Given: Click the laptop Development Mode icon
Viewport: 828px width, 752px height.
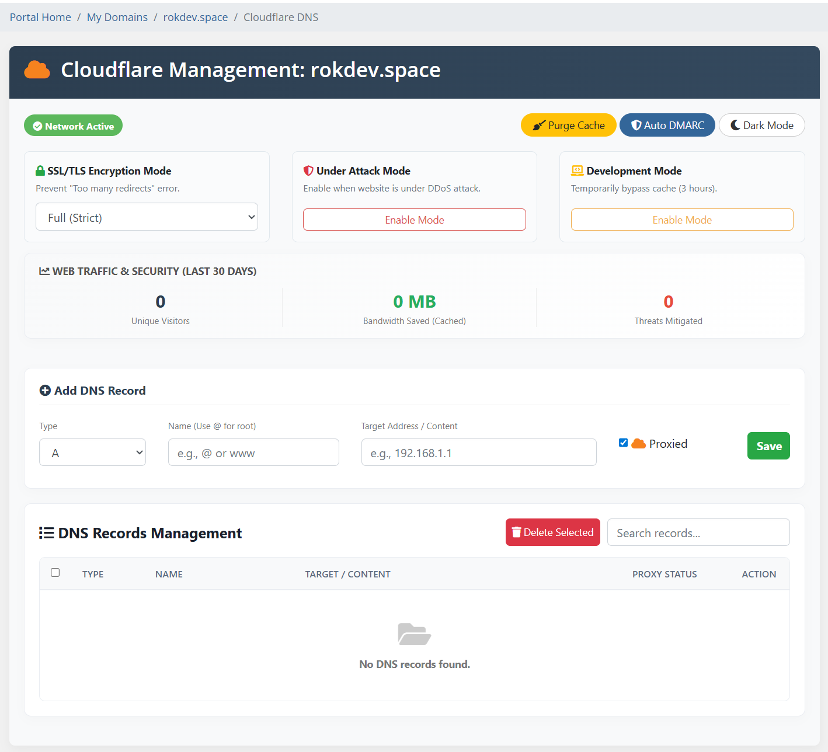Looking at the screenshot, I should [x=577, y=170].
